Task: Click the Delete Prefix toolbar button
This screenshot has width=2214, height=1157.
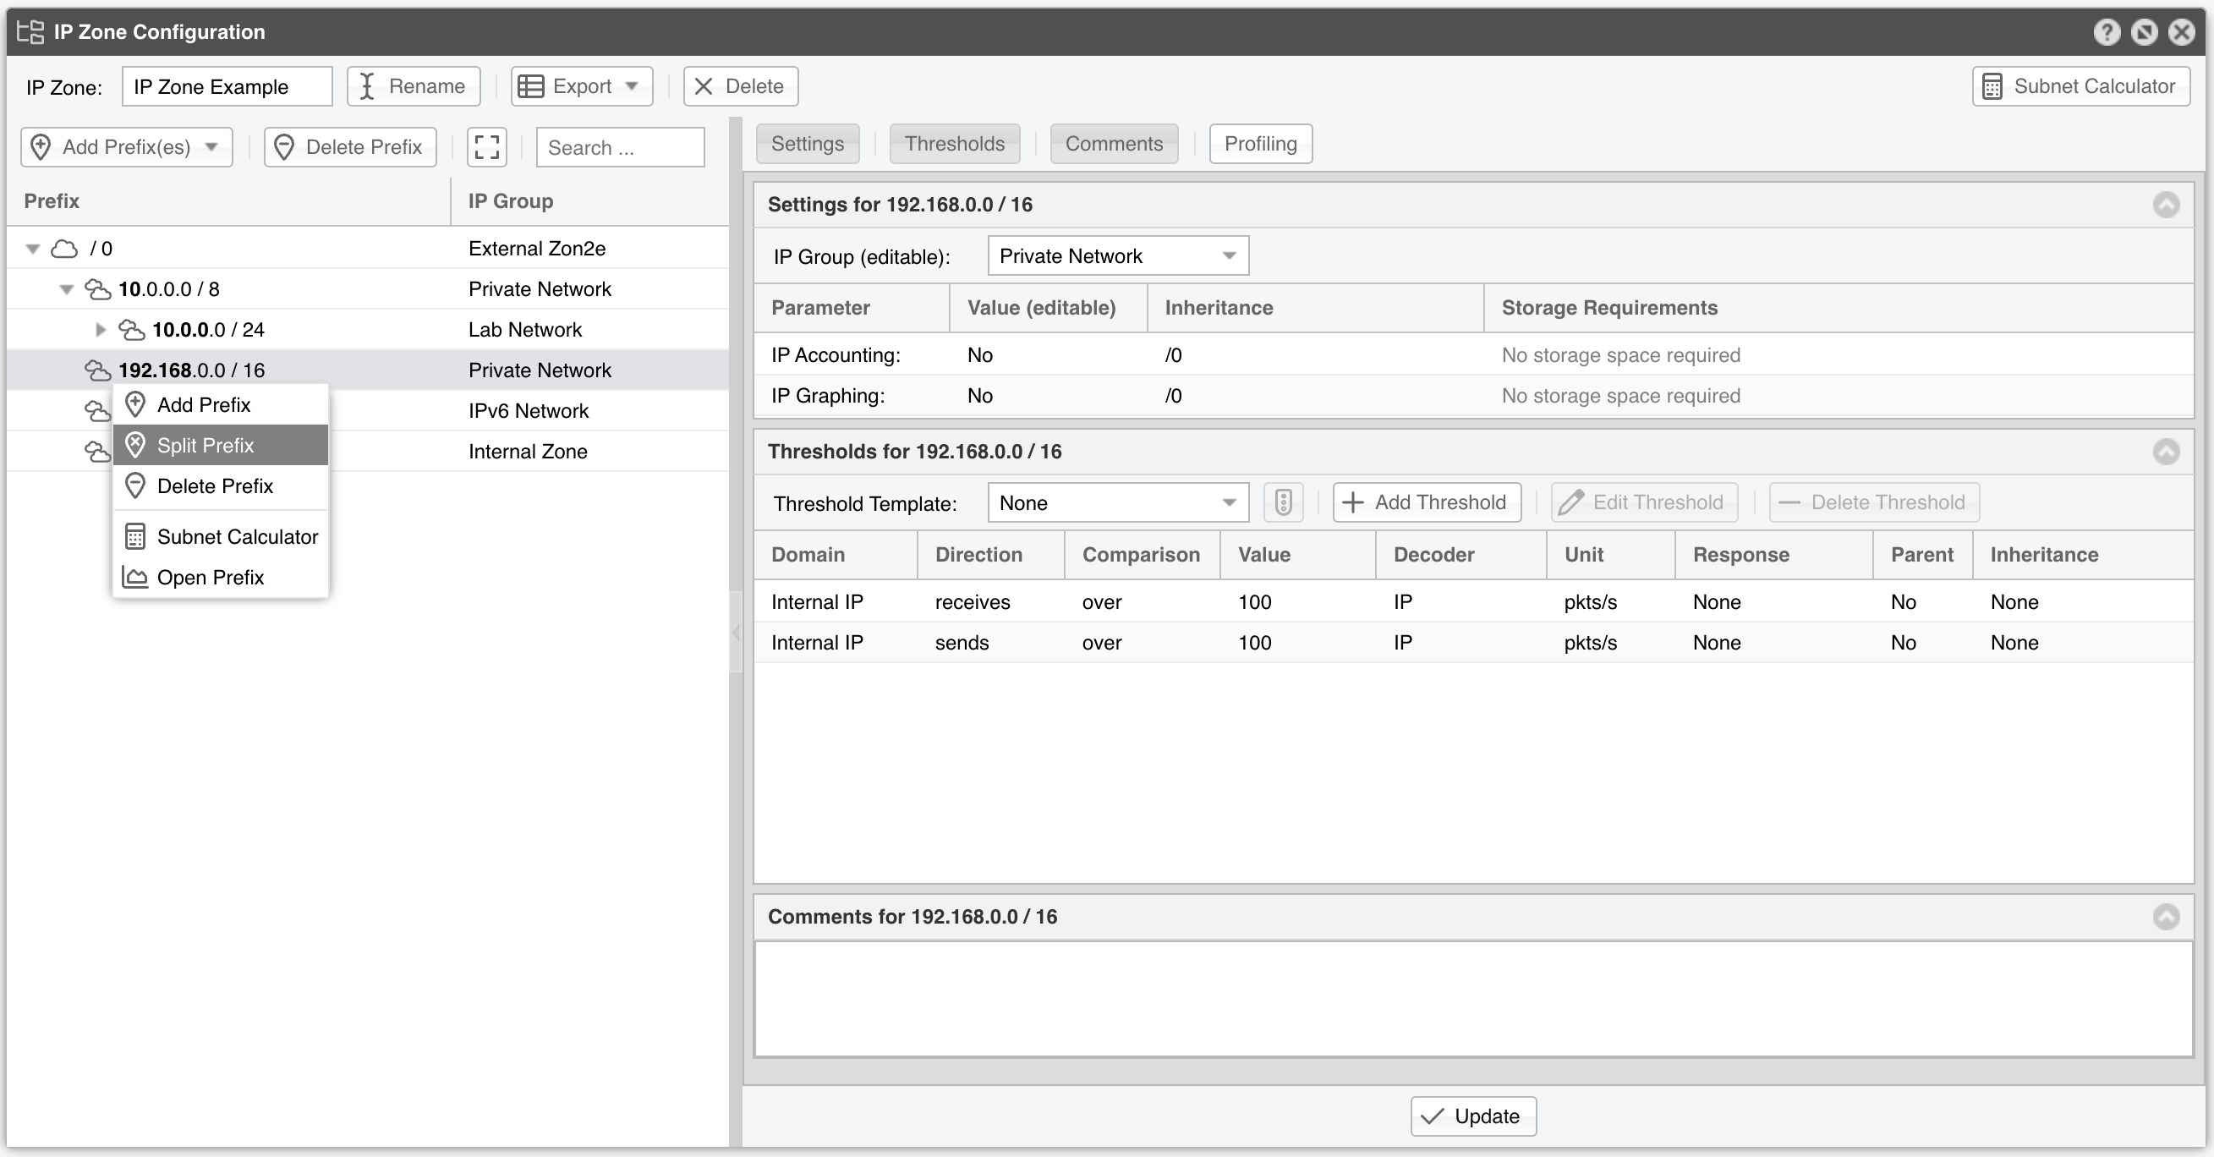Action: (x=350, y=147)
